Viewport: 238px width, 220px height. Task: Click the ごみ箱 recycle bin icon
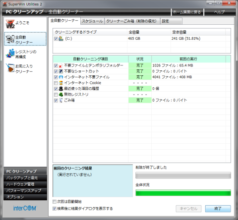click(x=60, y=100)
